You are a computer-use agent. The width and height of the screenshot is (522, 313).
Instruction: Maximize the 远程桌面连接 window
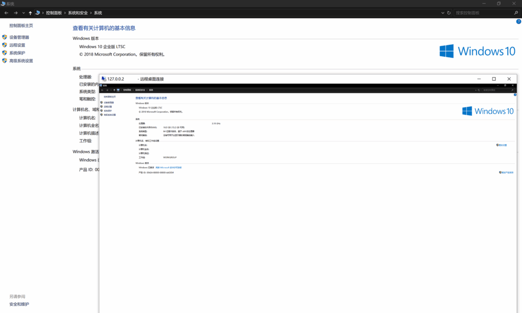pos(493,79)
